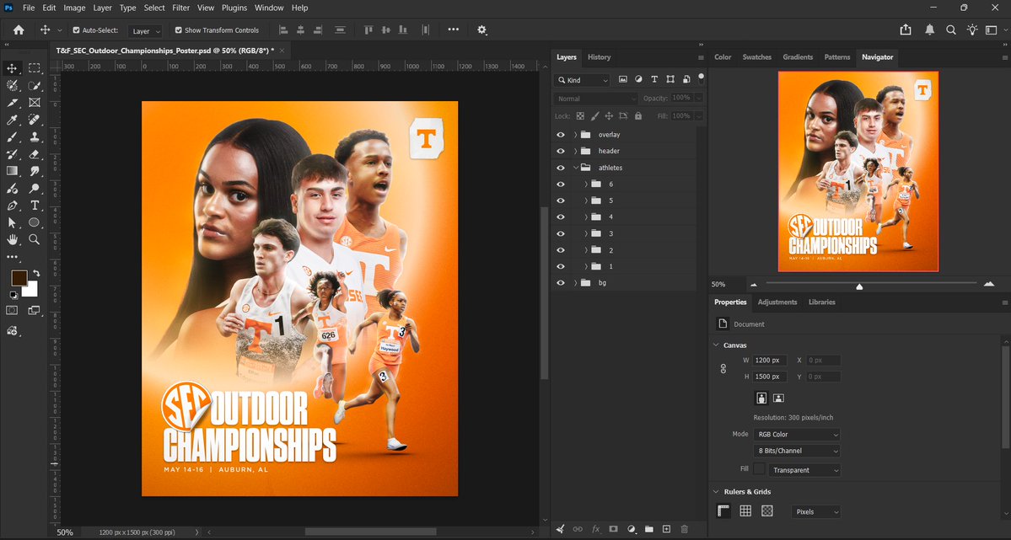Open the Pixels ruler units dropdown
The image size is (1011, 540).
coord(816,511)
